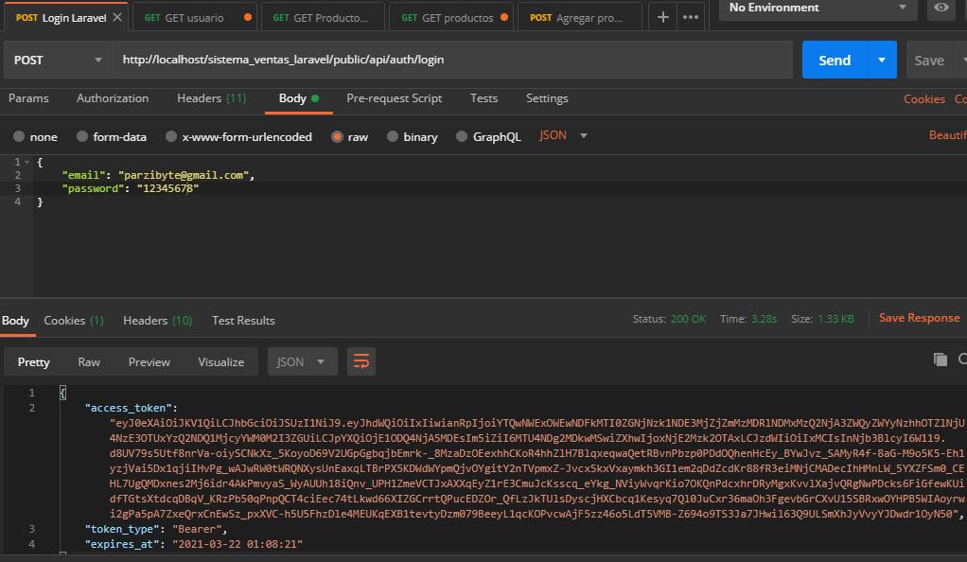This screenshot has height=562, width=967.
Task: Open the Authorization request tab
Action: 113,98
